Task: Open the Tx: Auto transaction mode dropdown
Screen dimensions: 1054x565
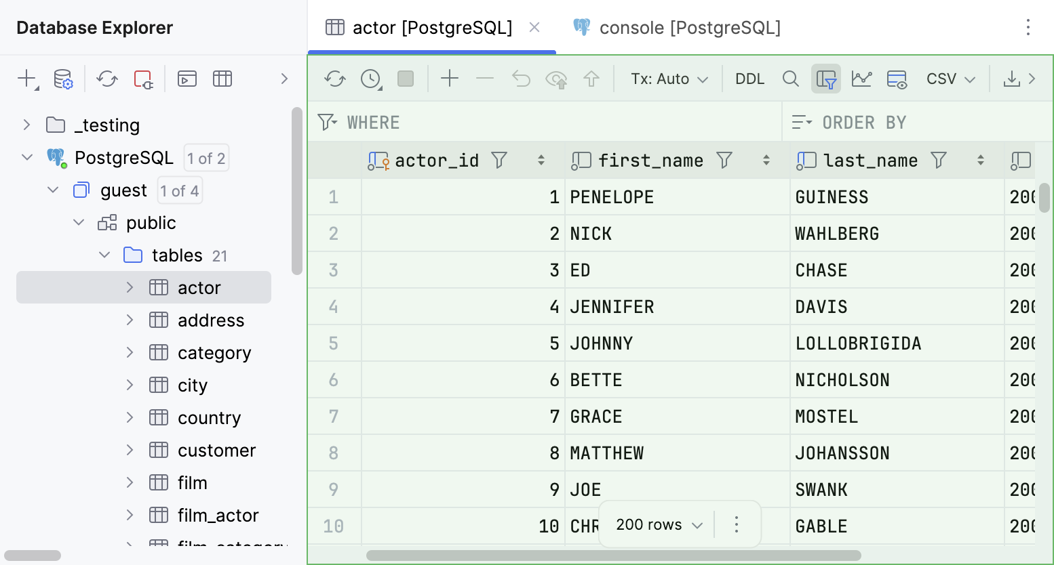Action: (668, 79)
